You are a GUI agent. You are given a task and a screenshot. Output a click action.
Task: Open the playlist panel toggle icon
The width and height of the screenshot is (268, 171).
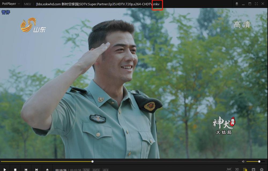coord(254,169)
